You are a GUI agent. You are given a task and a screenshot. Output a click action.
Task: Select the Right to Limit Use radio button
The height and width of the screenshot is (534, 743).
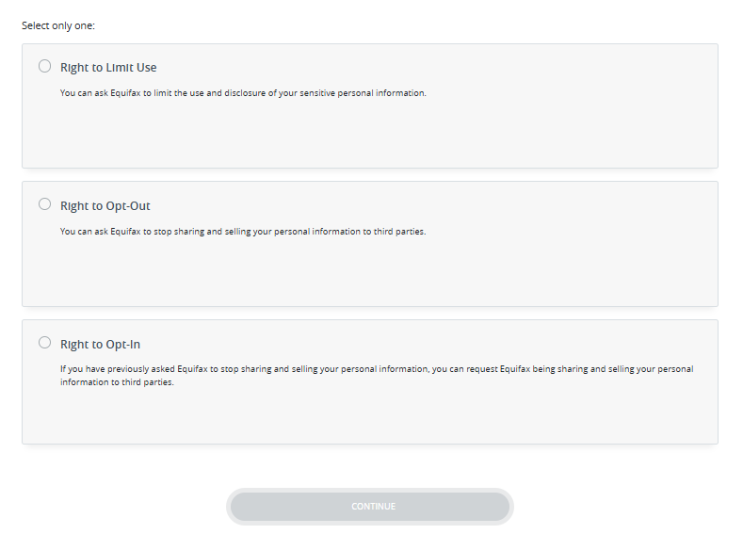[45, 66]
